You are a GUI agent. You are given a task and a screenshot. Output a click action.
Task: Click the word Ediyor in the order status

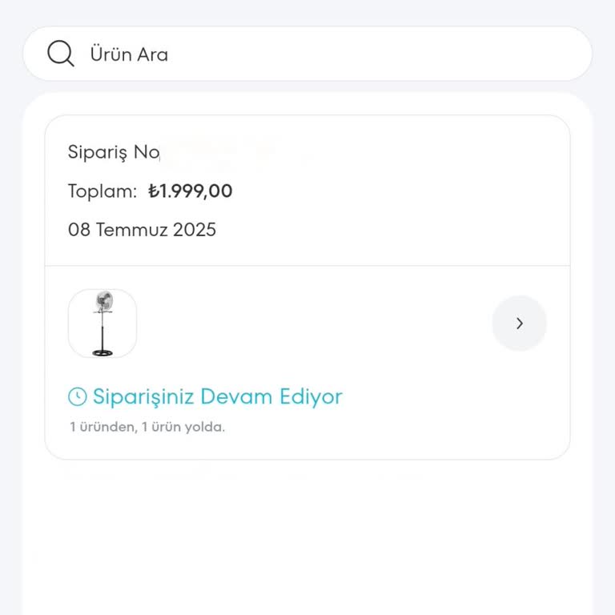(311, 396)
